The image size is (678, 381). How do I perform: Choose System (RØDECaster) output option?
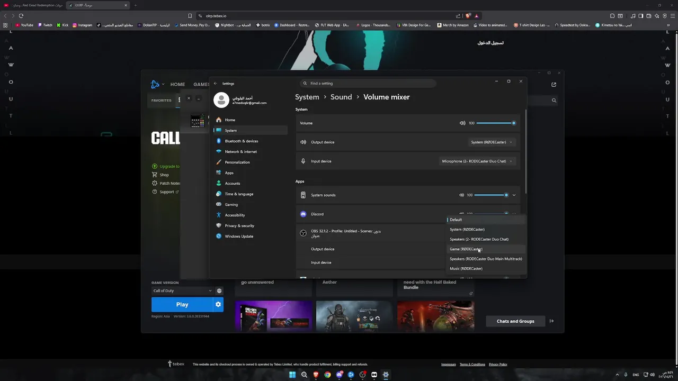point(486,229)
